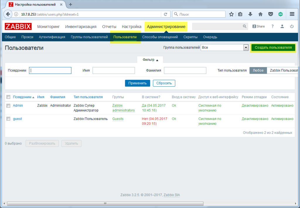Go to the Очередь submenu

click(210, 37)
